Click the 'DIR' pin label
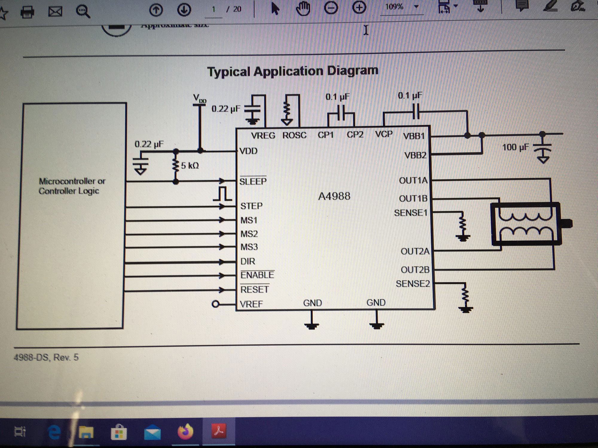 coord(248,261)
